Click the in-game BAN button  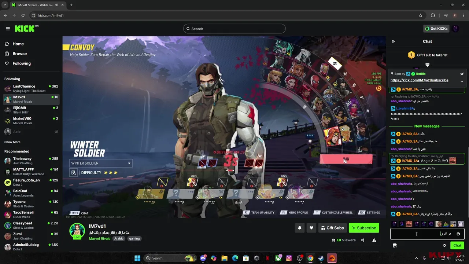346,159
